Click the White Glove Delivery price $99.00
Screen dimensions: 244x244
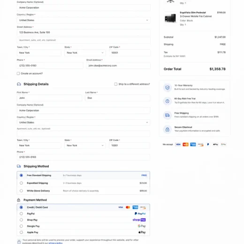(x=143, y=191)
